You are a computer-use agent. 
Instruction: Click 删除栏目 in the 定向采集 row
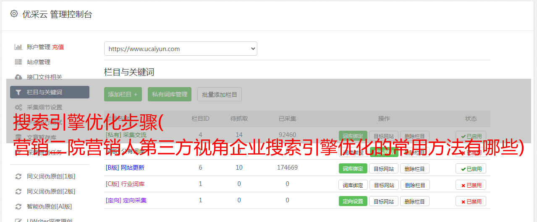(414, 201)
